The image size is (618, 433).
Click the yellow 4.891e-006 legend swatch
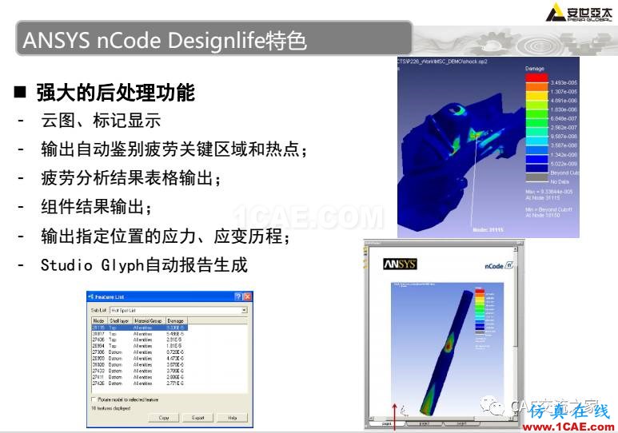tap(536, 96)
